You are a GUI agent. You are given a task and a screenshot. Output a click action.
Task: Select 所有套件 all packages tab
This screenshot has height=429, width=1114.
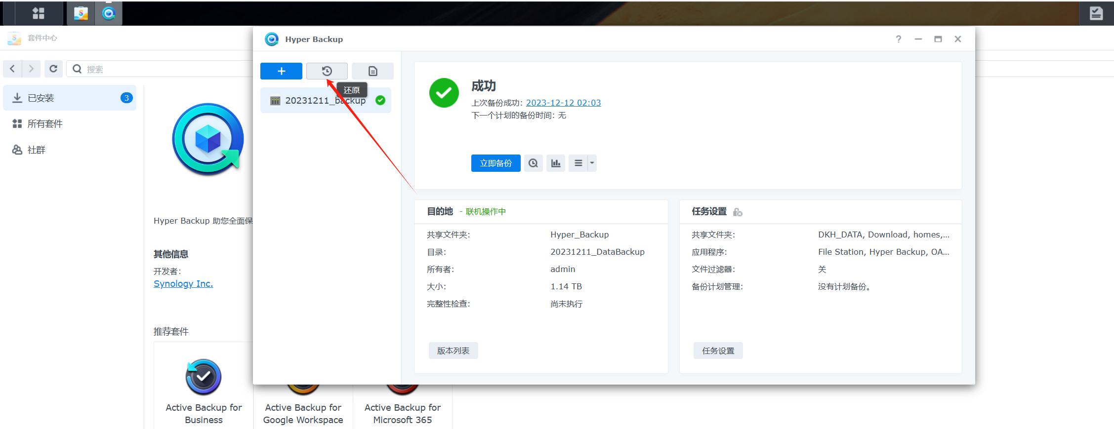click(70, 123)
